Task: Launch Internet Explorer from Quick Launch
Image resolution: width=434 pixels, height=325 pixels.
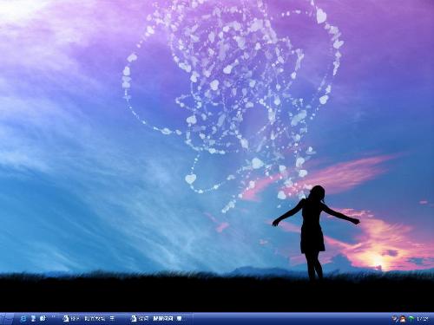Action: point(23,319)
